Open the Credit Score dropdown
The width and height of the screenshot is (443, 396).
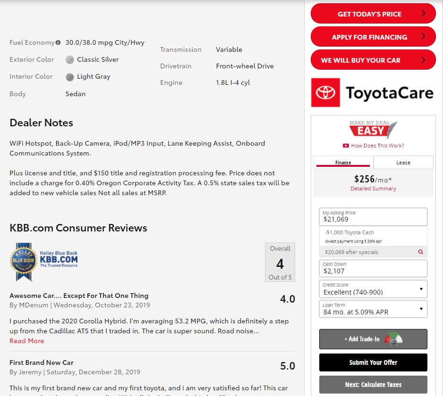[373, 289]
